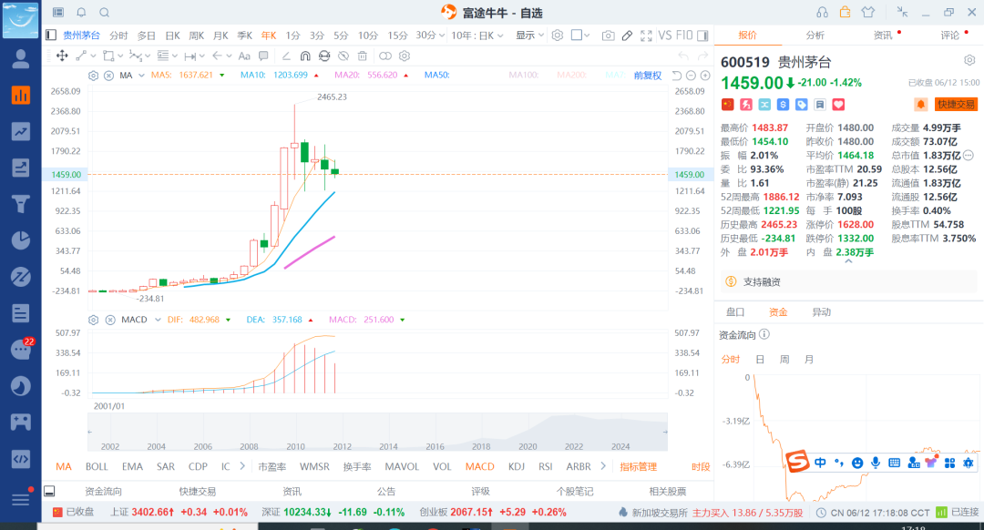Open the 评论 tab
This screenshot has height=530, width=984.
[x=950, y=36]
